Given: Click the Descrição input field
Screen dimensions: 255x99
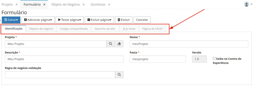Looking at the screenshot, I should 64,59.
